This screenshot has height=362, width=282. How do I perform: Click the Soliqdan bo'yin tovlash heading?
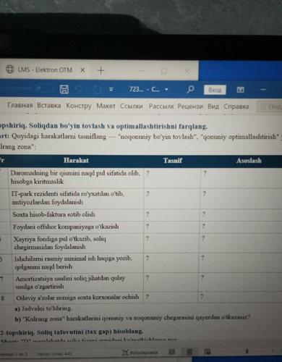(x=103, y=126)
